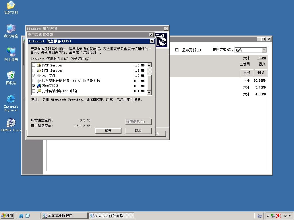Click Internet Explorer quick launch icon
This screenshot has height=220, width=294.
click(x=21, y=216)
